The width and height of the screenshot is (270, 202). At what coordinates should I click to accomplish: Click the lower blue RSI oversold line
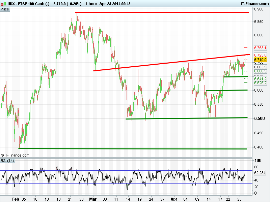(126, 183)
